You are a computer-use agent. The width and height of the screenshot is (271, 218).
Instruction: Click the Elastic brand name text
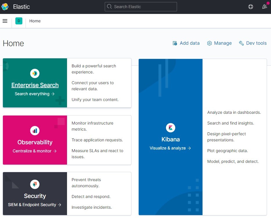[x=21, y=7]
